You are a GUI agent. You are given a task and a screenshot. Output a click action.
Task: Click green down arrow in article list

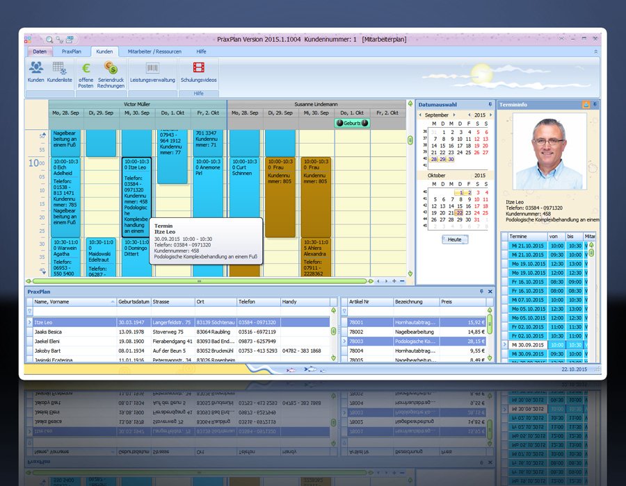tap(490, 358)
